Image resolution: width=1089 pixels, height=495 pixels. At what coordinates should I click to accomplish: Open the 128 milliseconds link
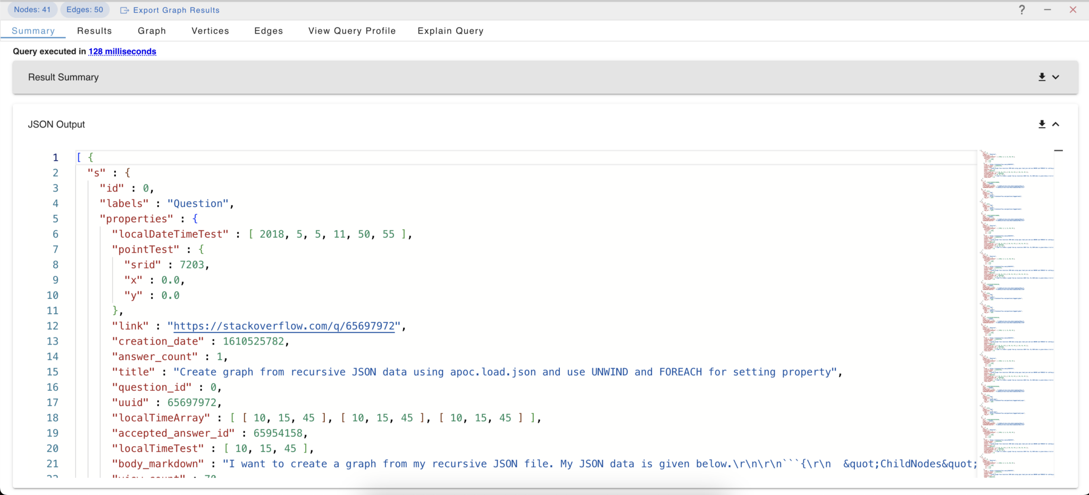point(122,52)
